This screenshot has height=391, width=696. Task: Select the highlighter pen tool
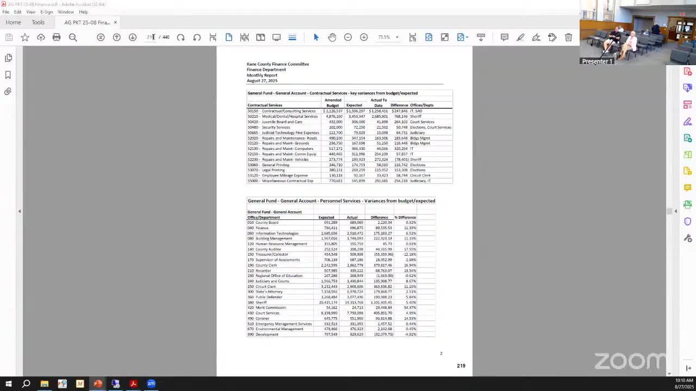click(x=520, y=37)
